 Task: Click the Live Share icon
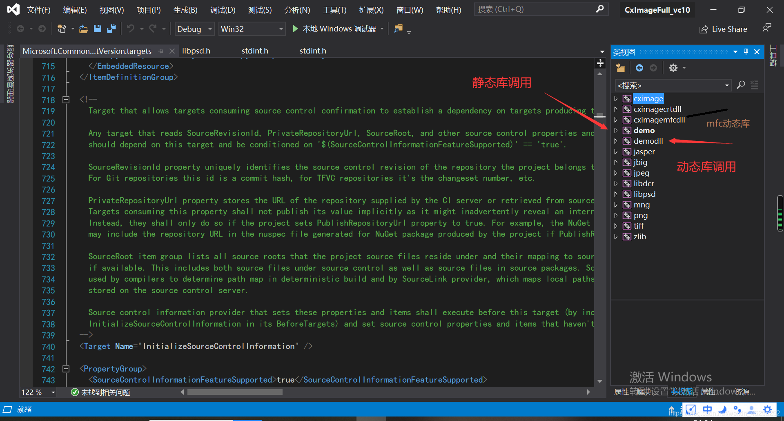pyautogui.click(x=703, y=29)
